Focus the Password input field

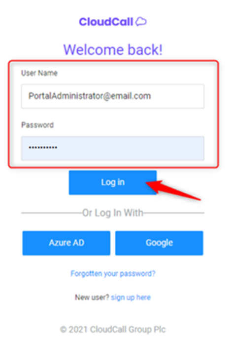[x=113, y=148]
